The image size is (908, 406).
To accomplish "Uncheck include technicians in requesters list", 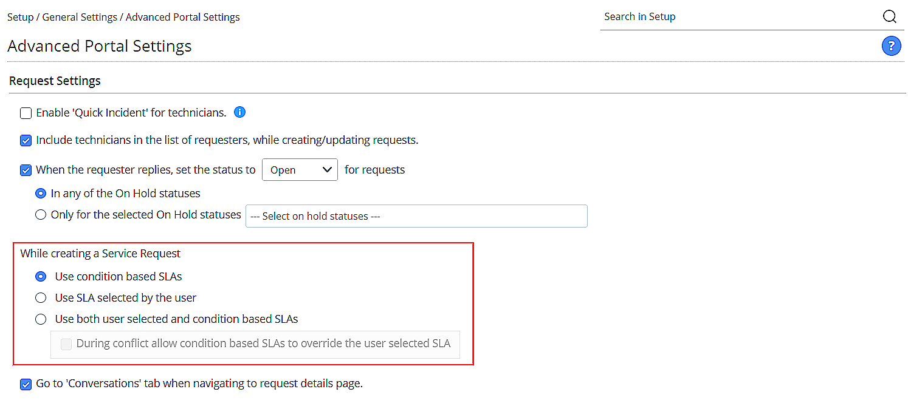I will point(26,141).
